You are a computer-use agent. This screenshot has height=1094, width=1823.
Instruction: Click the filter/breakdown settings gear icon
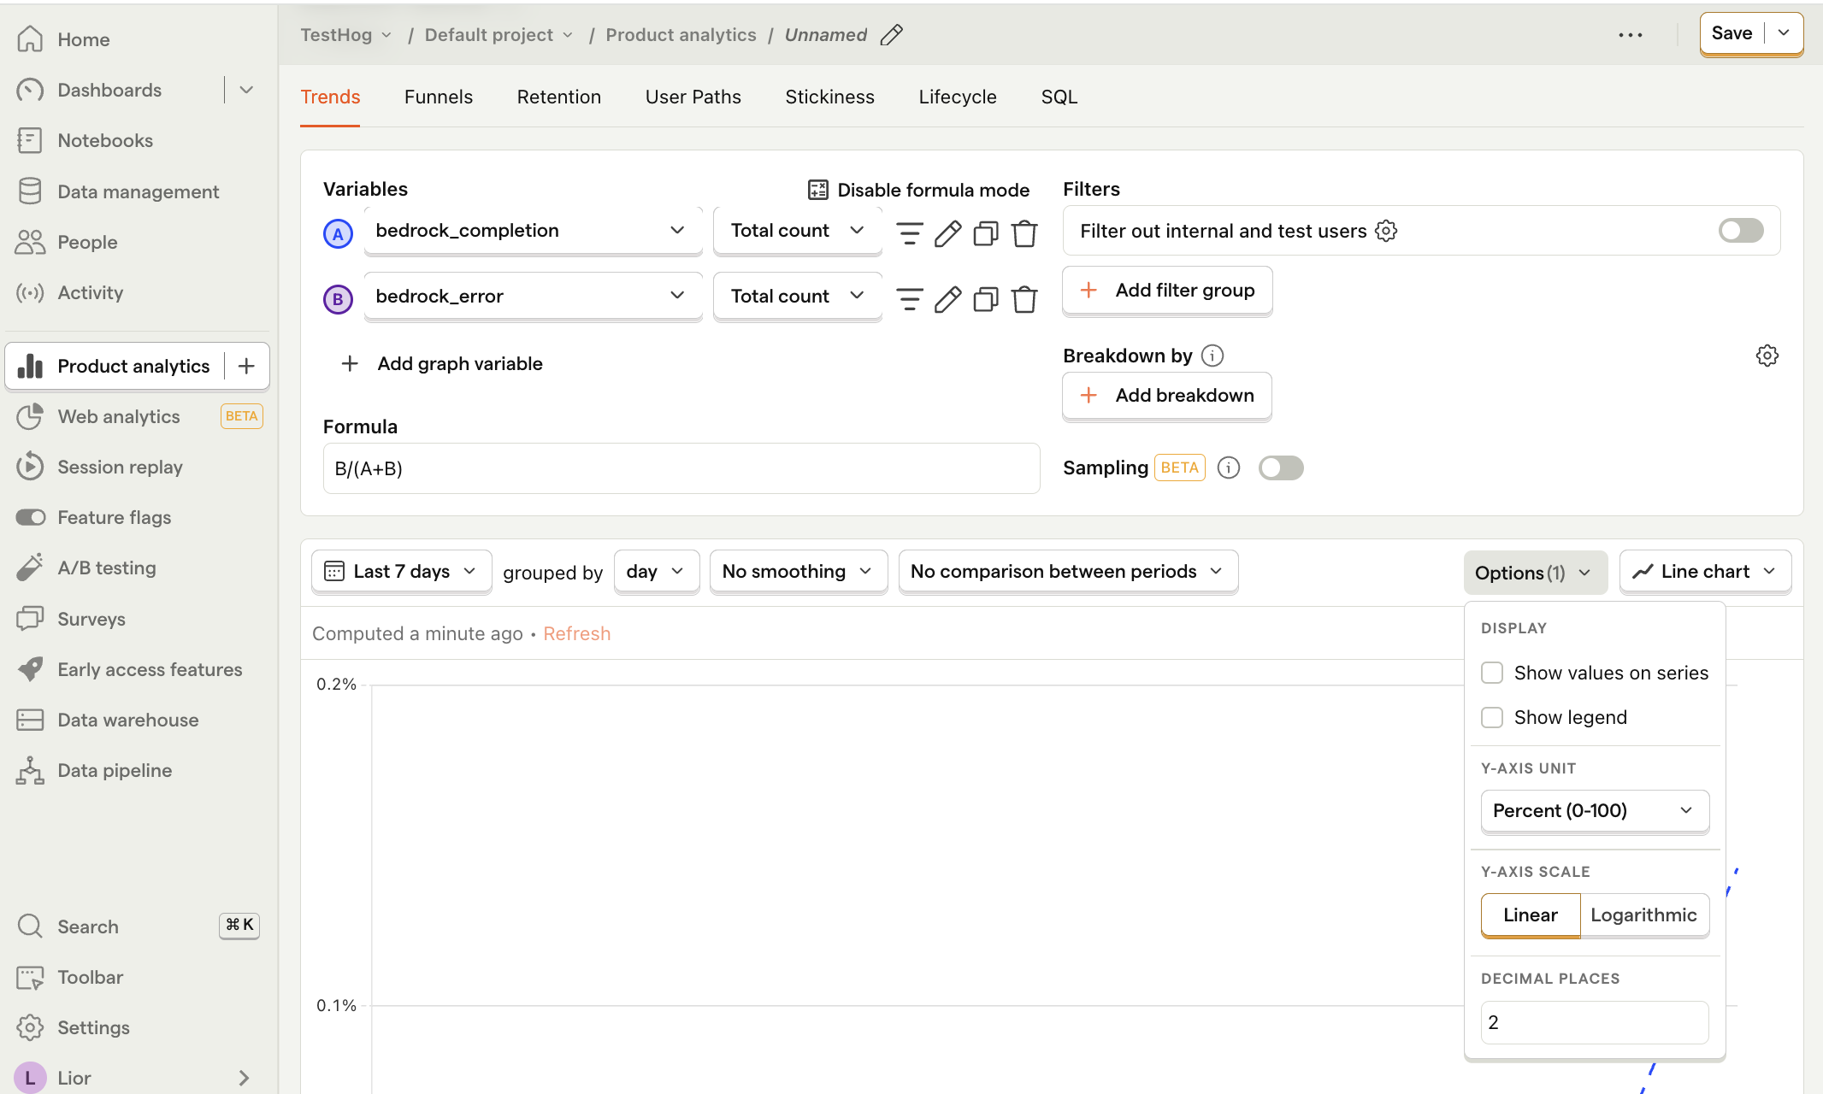1767,354
